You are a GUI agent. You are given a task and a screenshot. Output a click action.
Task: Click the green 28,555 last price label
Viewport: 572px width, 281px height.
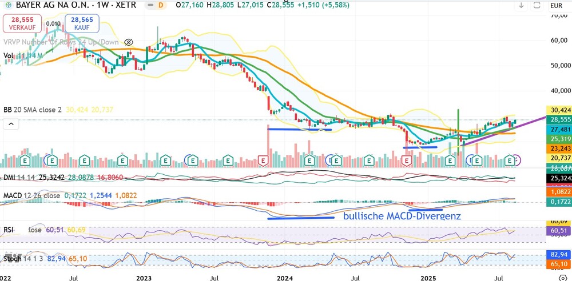coord(558,119)
